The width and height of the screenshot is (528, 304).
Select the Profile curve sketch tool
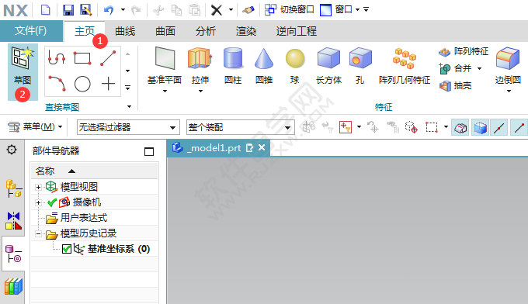pyautogui.click(x=57, y=58)
